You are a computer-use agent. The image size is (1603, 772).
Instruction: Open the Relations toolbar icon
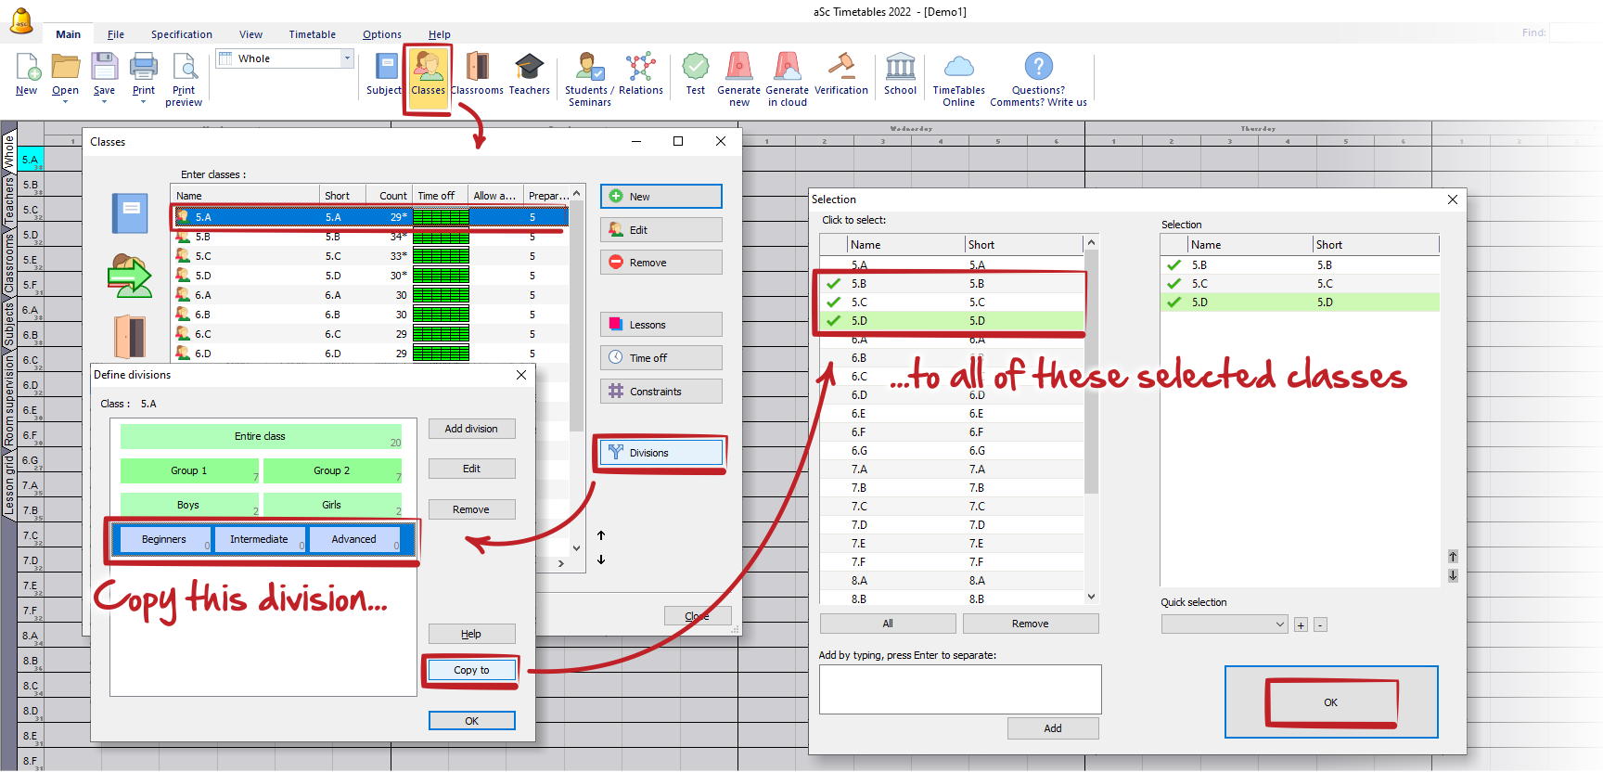click(641, 73)
